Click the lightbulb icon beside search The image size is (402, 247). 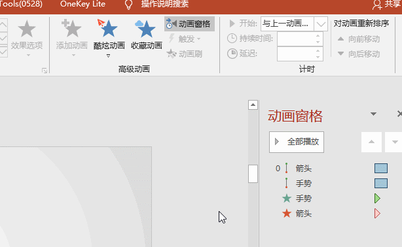128,5
